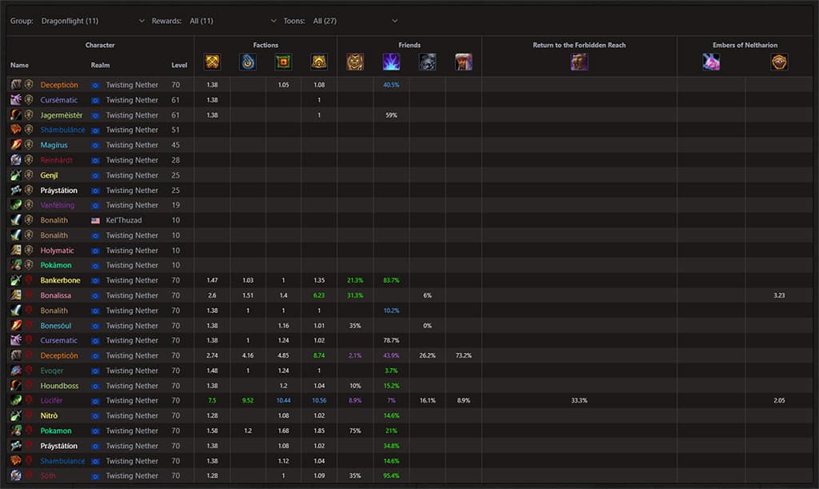
Task: Open the Maruuk Centaur faction column icon
Action: coord(282,62)
